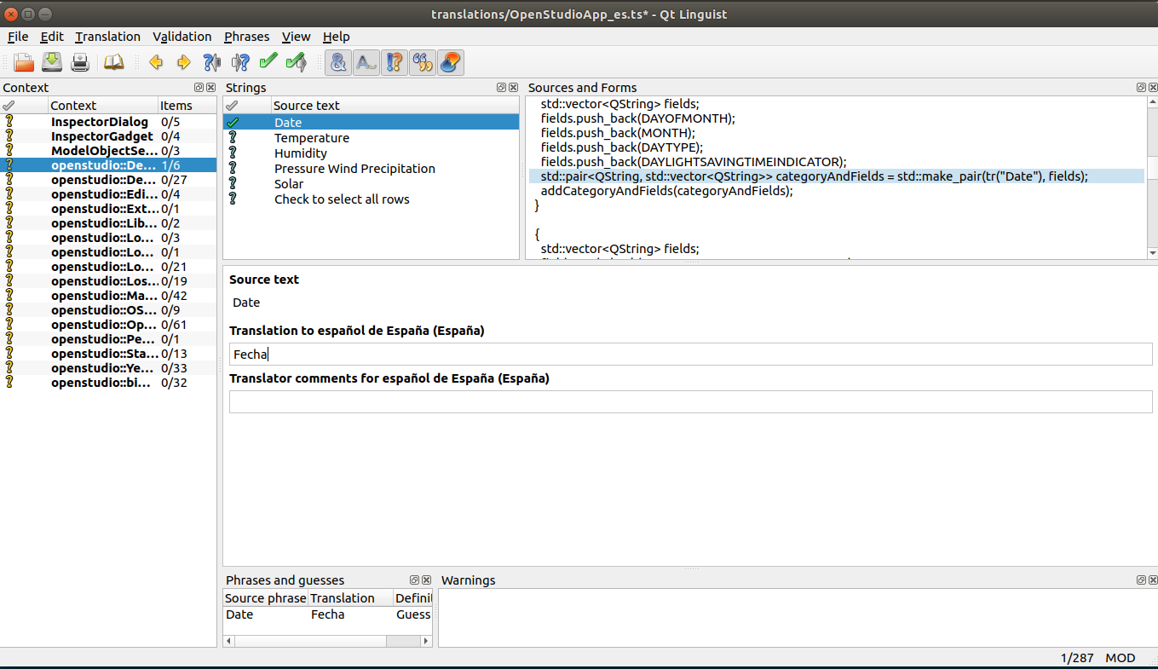Go to next item with right arrow

coord(183,62)
